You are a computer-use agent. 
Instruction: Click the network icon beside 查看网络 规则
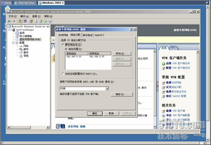61,126
